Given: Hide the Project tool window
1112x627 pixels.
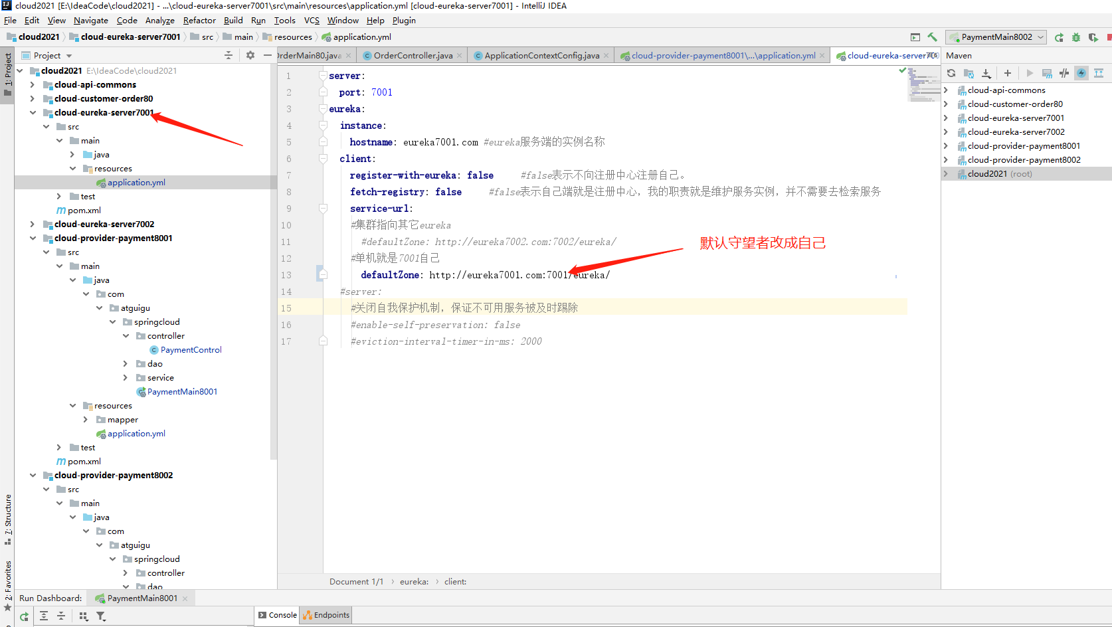Looking at the screenshot, I should tap(267, 55).
